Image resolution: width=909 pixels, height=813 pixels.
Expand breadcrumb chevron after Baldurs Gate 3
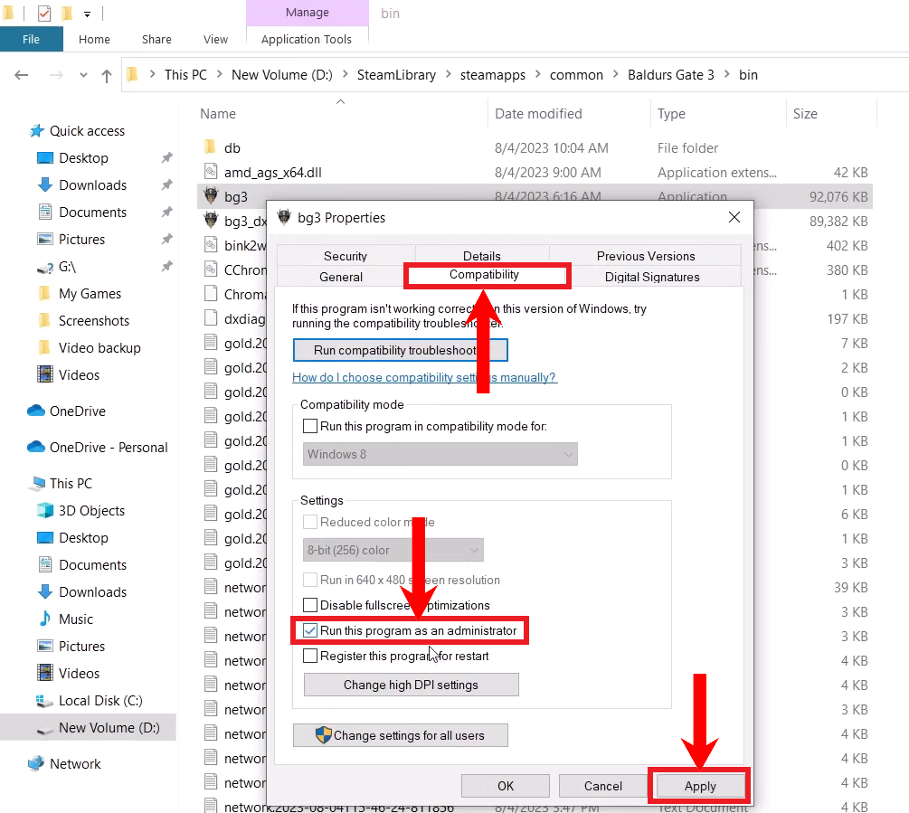[x=726, y=75]
